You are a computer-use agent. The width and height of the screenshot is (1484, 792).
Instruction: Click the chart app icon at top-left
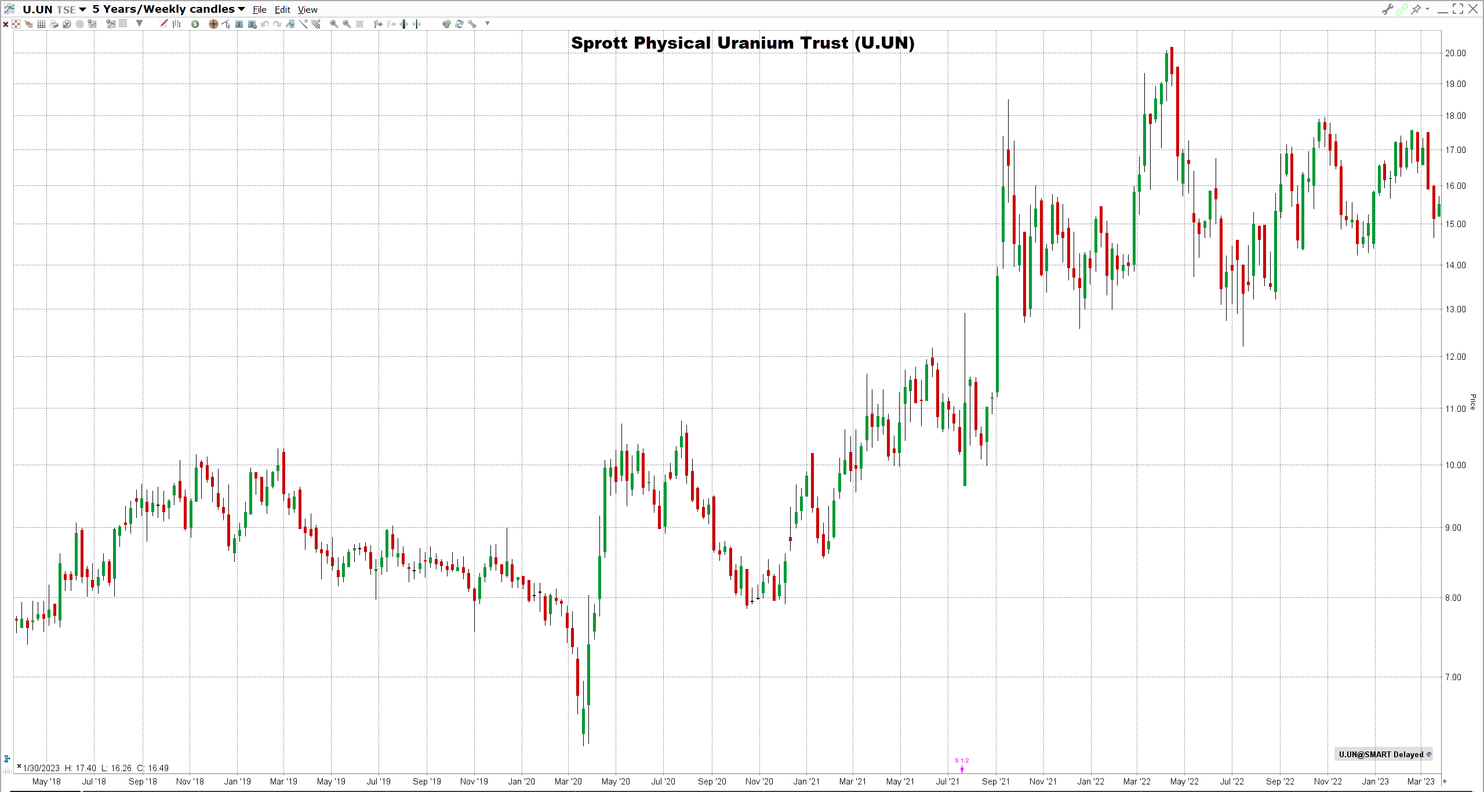click(x=9, y=9)
